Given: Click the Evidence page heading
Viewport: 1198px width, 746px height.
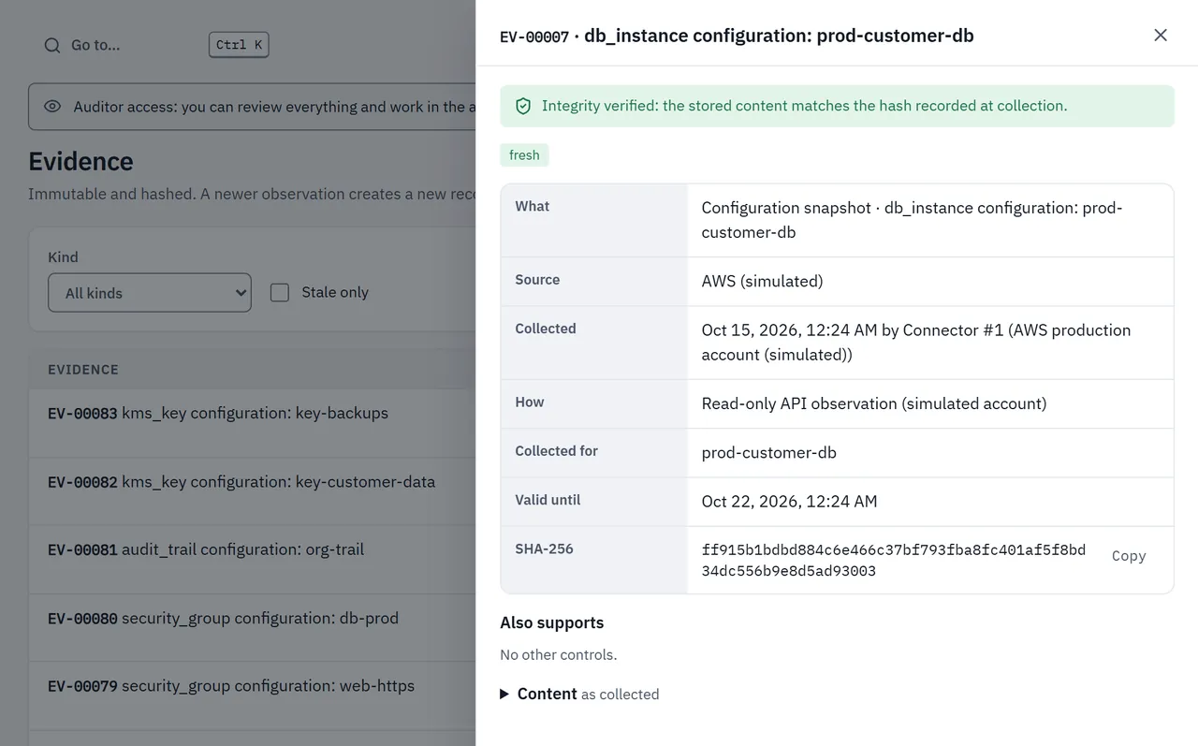Looking at the screenshot, I should point(80,161).
